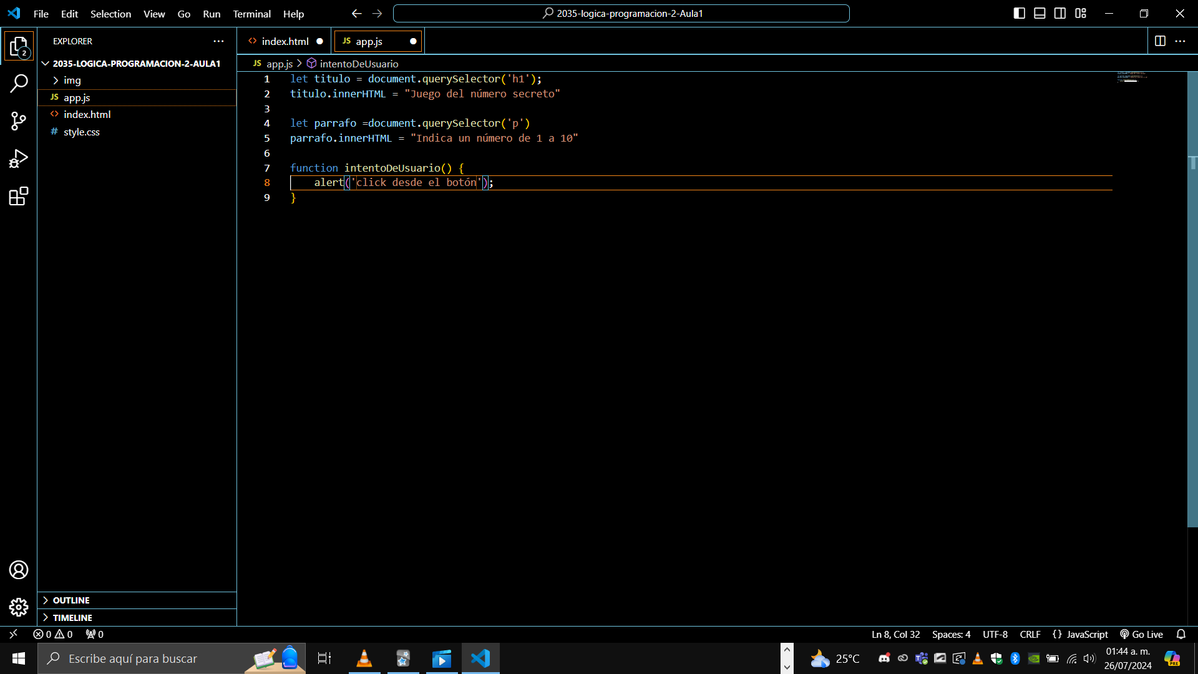
Task: Toggle the primary side bar
Action: pos(1019,13)
